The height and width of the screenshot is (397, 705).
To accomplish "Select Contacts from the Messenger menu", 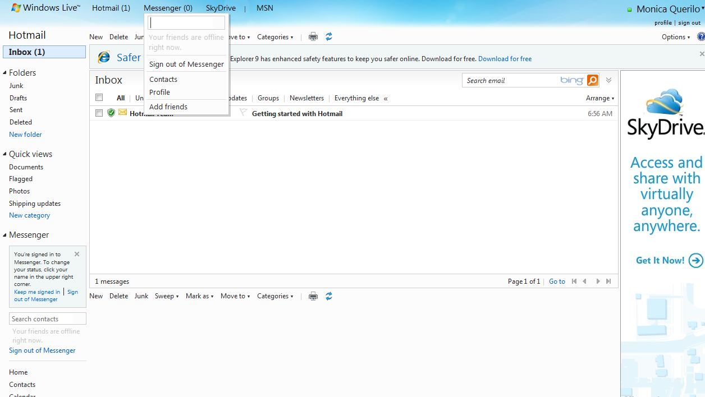I will point(163,79).
